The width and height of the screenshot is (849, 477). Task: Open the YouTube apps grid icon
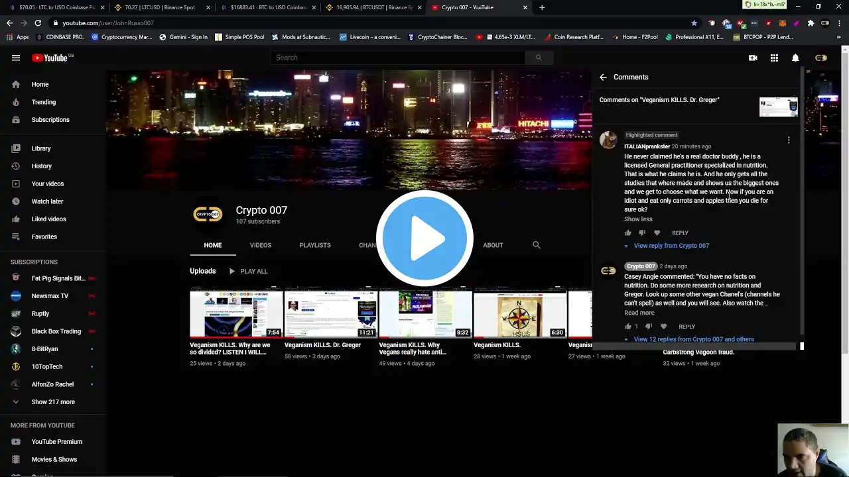pos(774,58)
